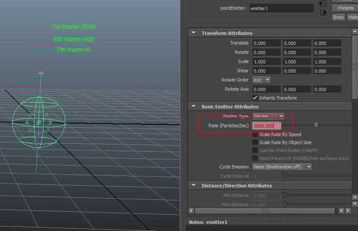358x231 pixels.
Task: Toggle Need Parent UV checkbox
Action: pyautogui.click(x=255, y=158)
